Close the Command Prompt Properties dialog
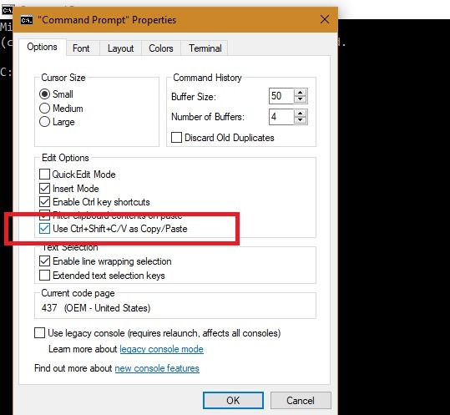450x415 pixels. coord(325,19)
